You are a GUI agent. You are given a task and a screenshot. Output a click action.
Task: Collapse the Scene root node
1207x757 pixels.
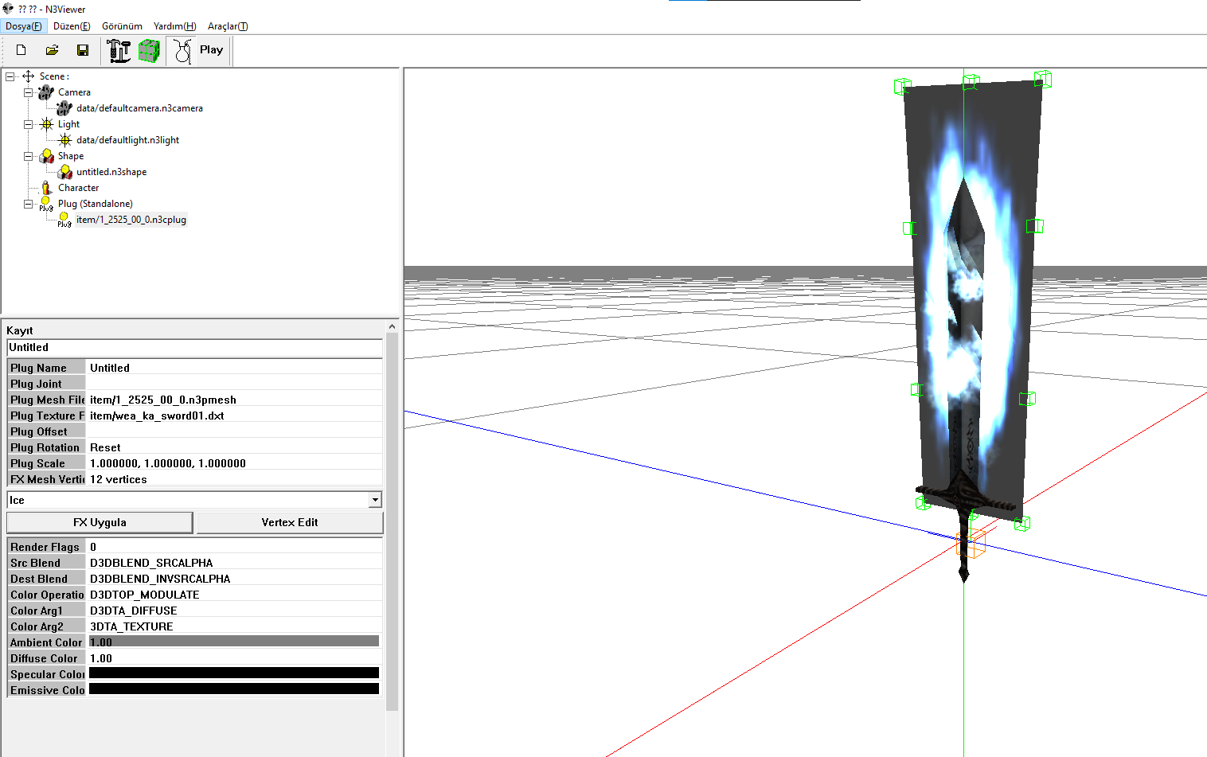click(10, 76)
